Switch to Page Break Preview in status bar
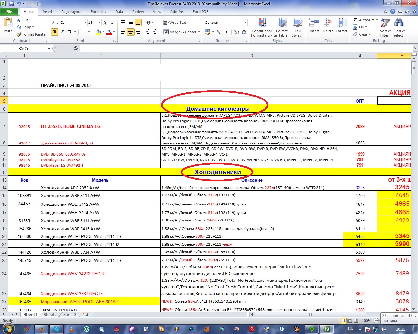Viewport: 418px width, 334px height. click(x=356, y=321)
